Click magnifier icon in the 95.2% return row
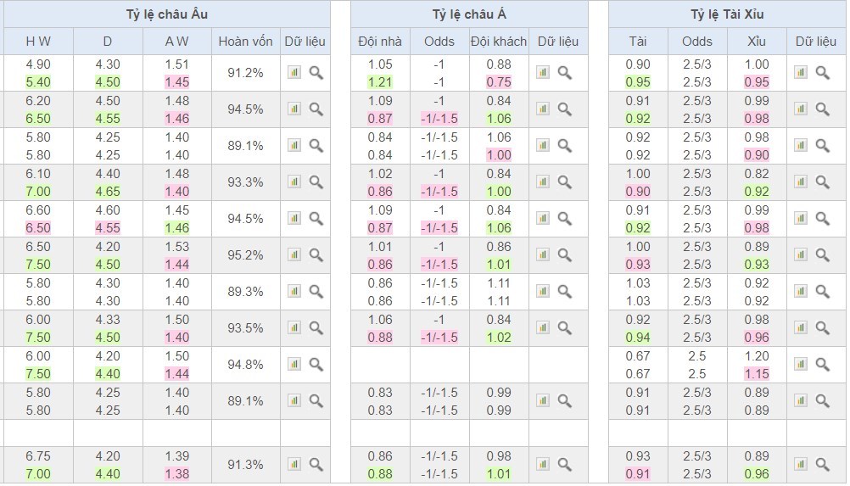This screenshot has width=850, height=486. click(316, 255)
